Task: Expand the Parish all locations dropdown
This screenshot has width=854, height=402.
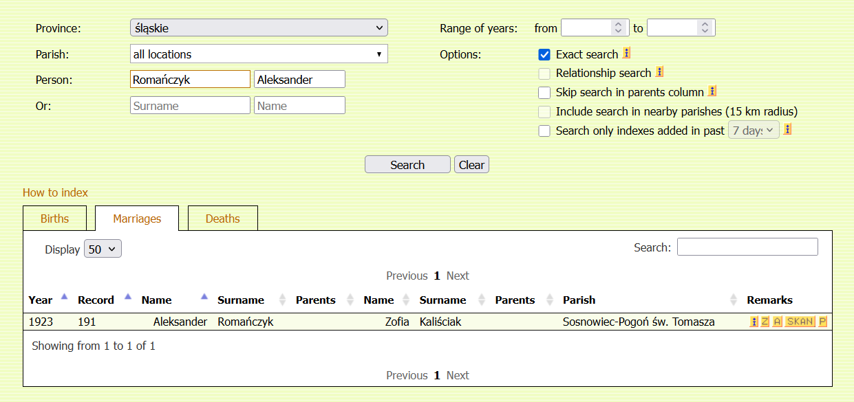Action: tap(259, 54)
